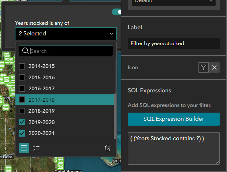Image resolution: width=227 pixels, height=172 pixels.
Task: Select the list view icon in dropdown footer
Action: pos(24,148)
